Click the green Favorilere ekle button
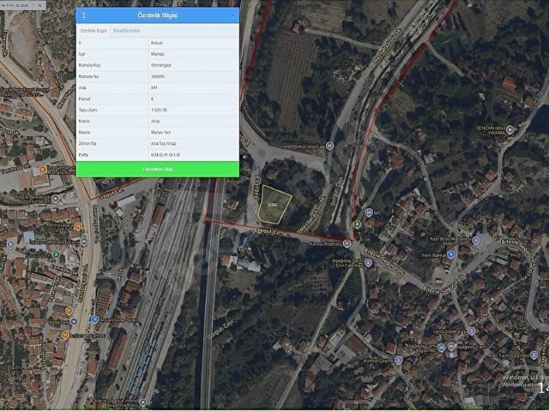The width and height of the screenshot is (549, 411). (158, 170)
